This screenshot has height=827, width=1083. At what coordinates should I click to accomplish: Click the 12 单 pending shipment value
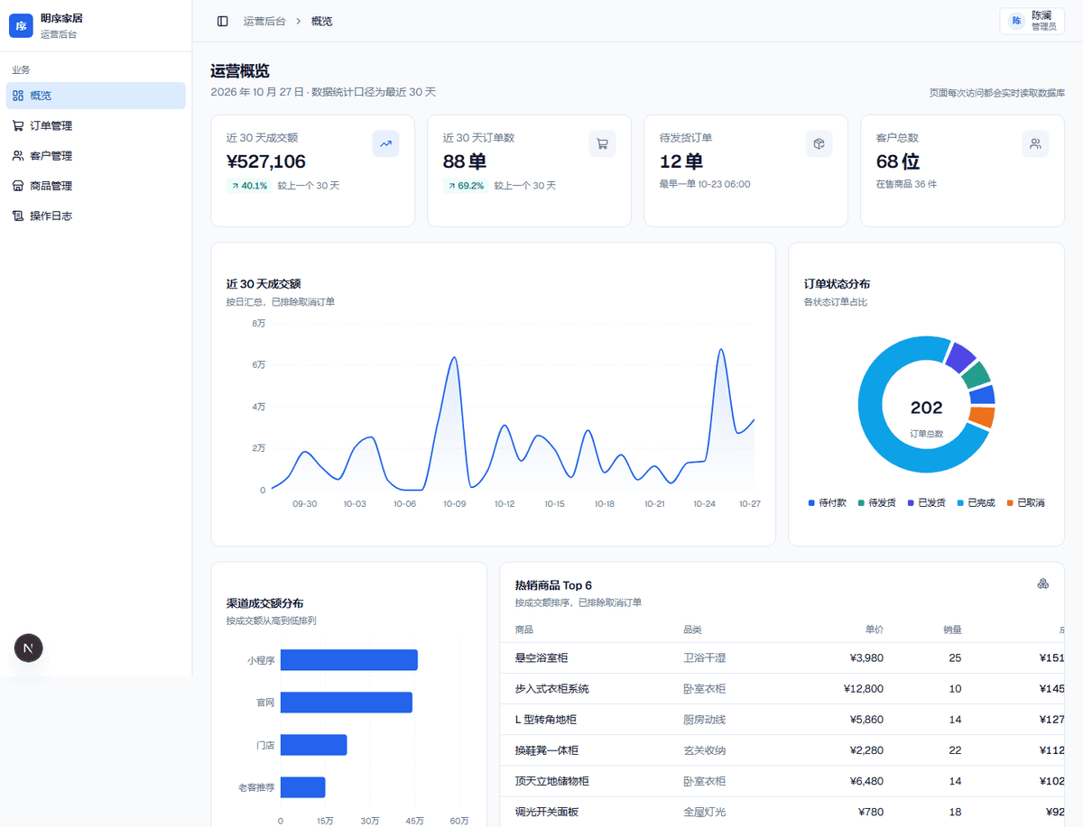pyautogui.click(x=681, y=161)
